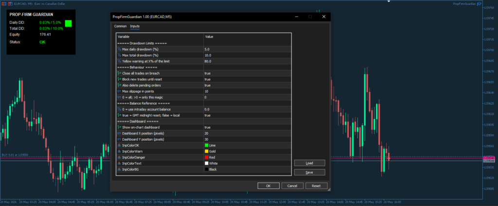Click the White color swatch for InpColorText
Screen dimensions: 498x206
[206, 164]
